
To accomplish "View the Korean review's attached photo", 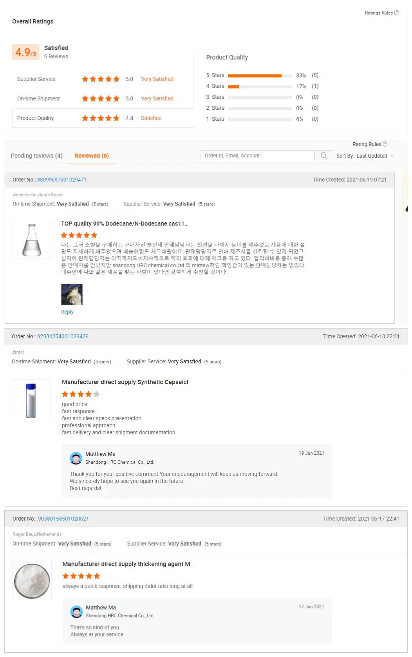I will pos(72,294).
